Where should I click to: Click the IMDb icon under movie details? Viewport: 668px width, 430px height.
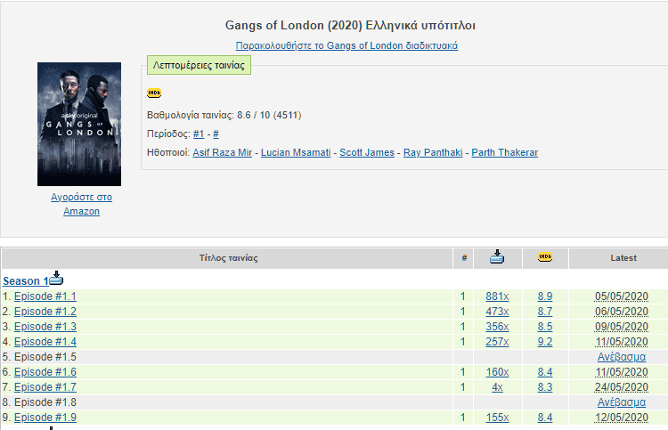pyautogui.click(x=154, y=93)
